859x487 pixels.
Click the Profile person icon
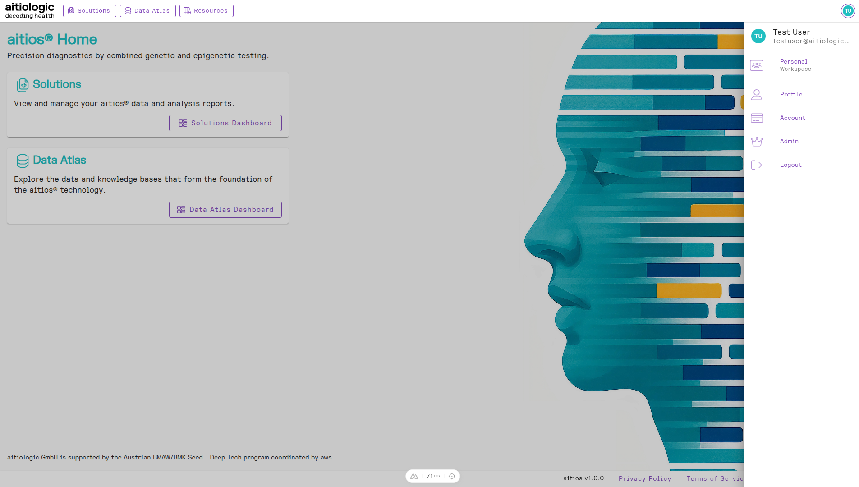757,94
